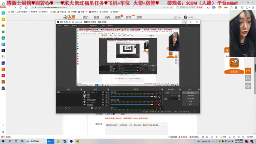Viewport: 256px width, 144px height.
Task: Open the OBS 工具(T) menu
Action: click(x=103, y=26)
